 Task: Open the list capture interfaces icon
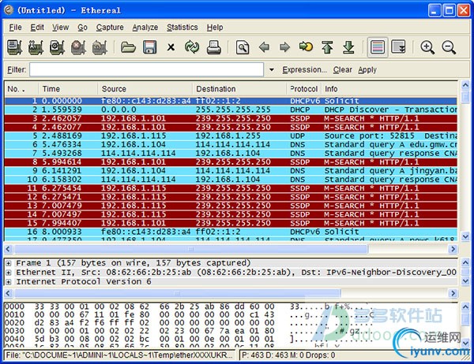click(14, 47)
